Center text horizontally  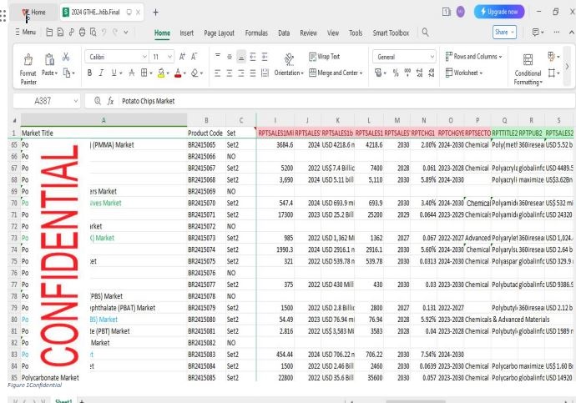[x=230, y=73]
